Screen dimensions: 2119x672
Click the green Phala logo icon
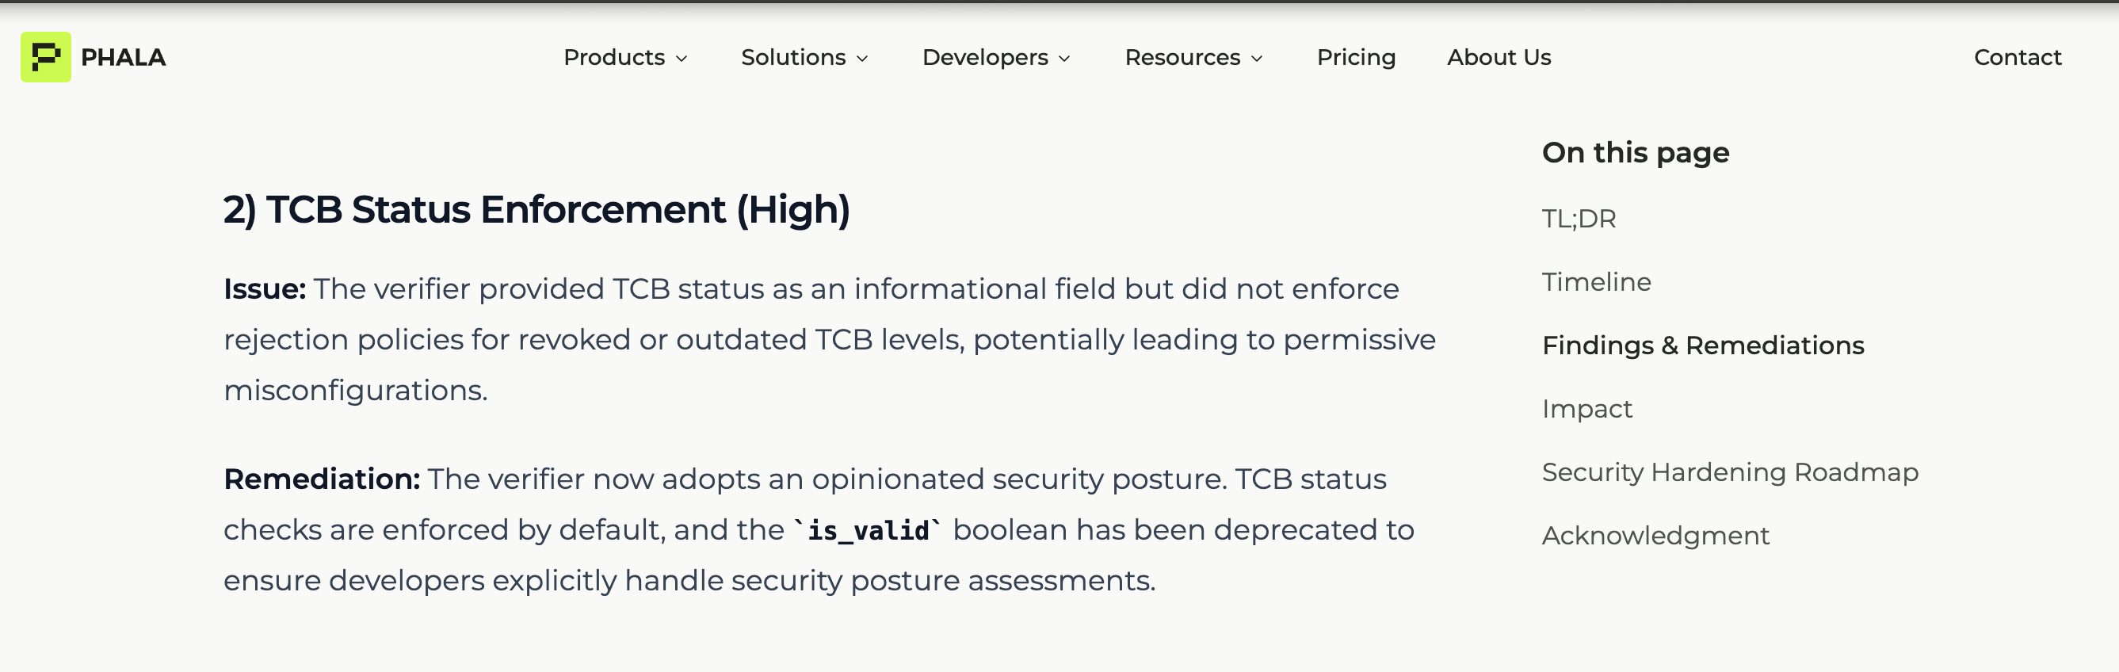pyautogui.click(x=45, y=57)
